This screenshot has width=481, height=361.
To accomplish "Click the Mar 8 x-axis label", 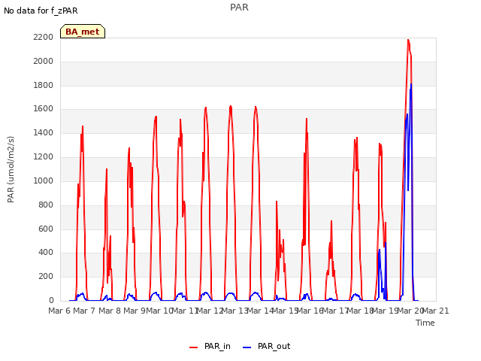I will (110, 311).
